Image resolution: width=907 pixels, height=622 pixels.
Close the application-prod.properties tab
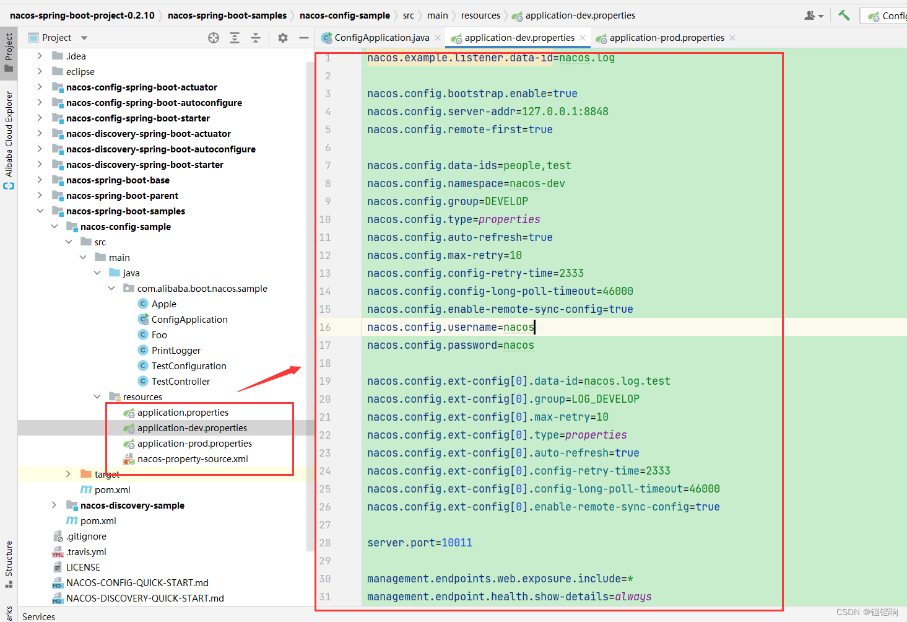(x=732, y=38)
